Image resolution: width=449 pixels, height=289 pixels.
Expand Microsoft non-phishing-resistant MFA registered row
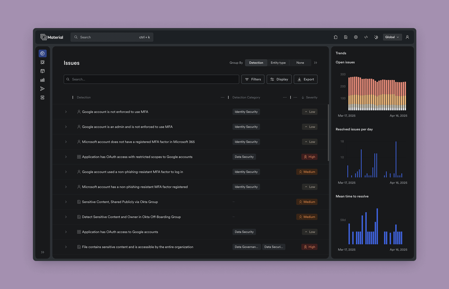(x=66, y=187)
